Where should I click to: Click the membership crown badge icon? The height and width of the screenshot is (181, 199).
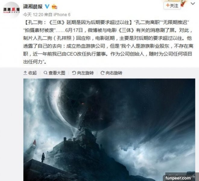pyautogui.click(x=54, y=7)
